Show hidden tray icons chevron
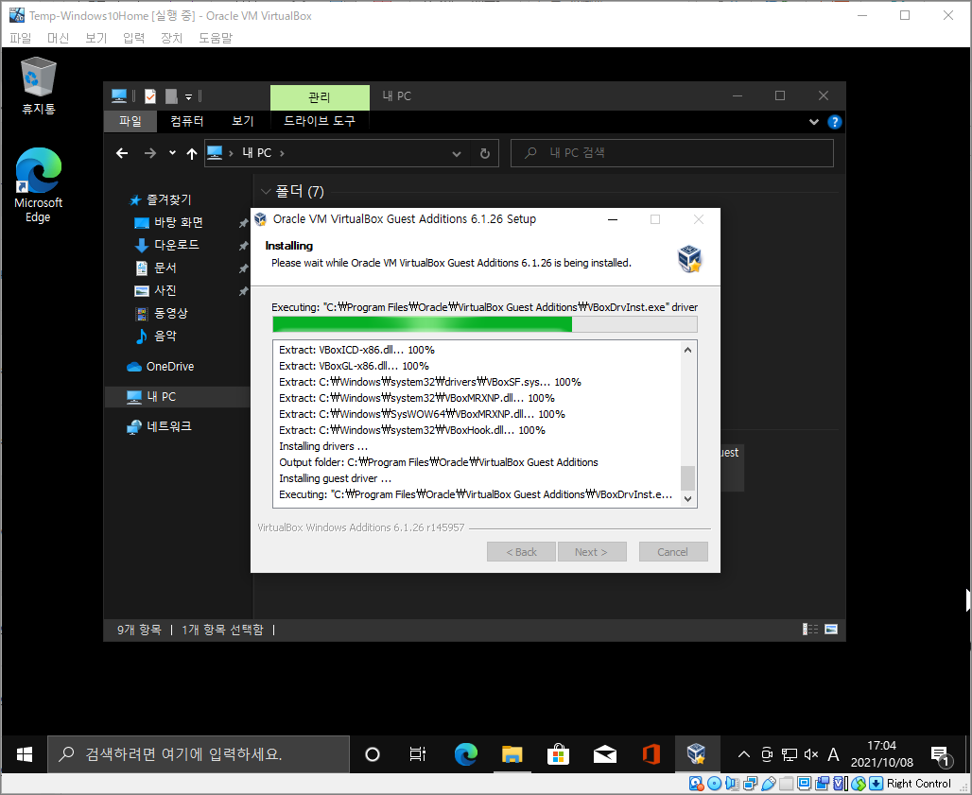This screenshot has height=795, width=972. [x=744, y=754]
